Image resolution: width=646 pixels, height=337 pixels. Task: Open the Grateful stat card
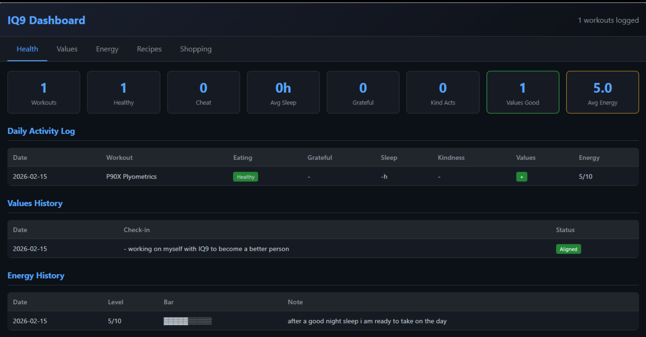pyautogui.click(x=363, y=92)
